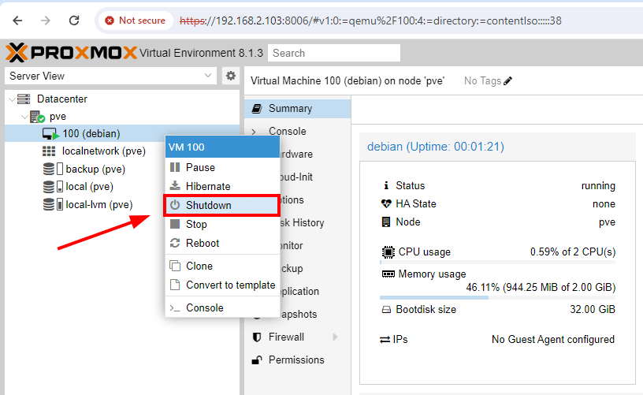Viewport: 643px width, 395px height.
Task: Select local-lvm (pve) storage
Action: pyautogui.click(x=98, y=205)
